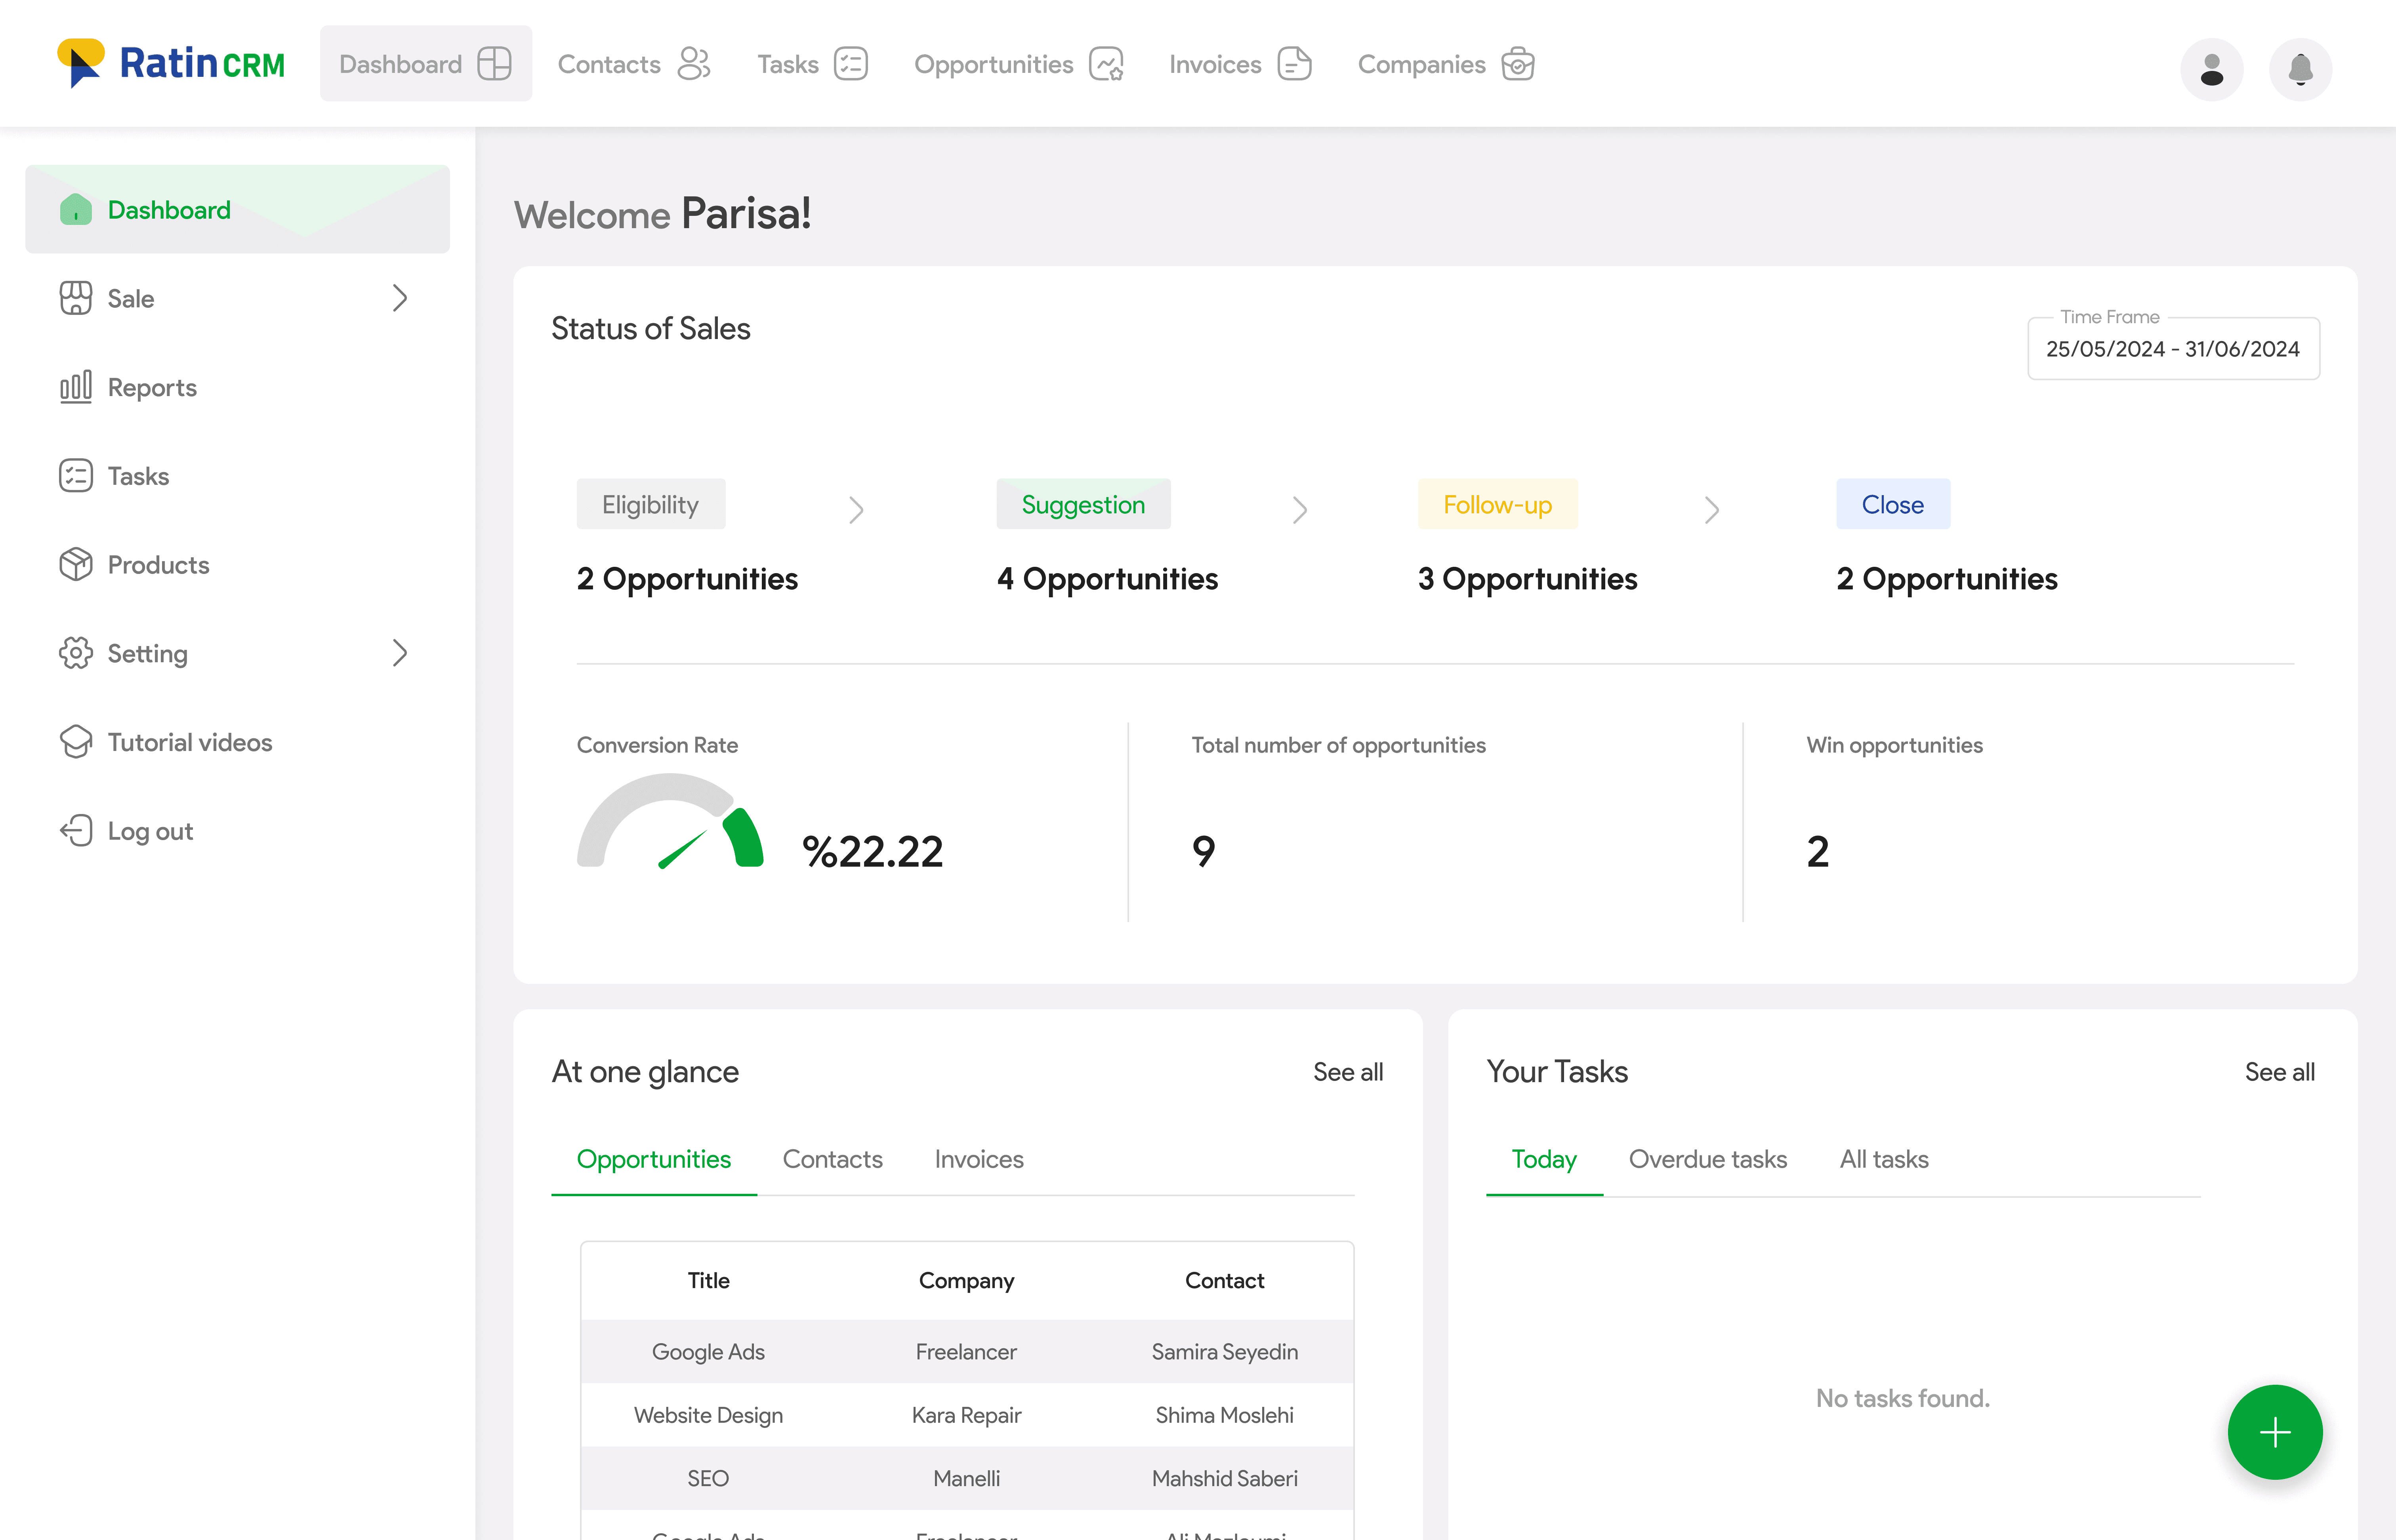Screen dimensions: 2396x1540
Task: Click the Close stage badge
Action: tap(1892, 504)
